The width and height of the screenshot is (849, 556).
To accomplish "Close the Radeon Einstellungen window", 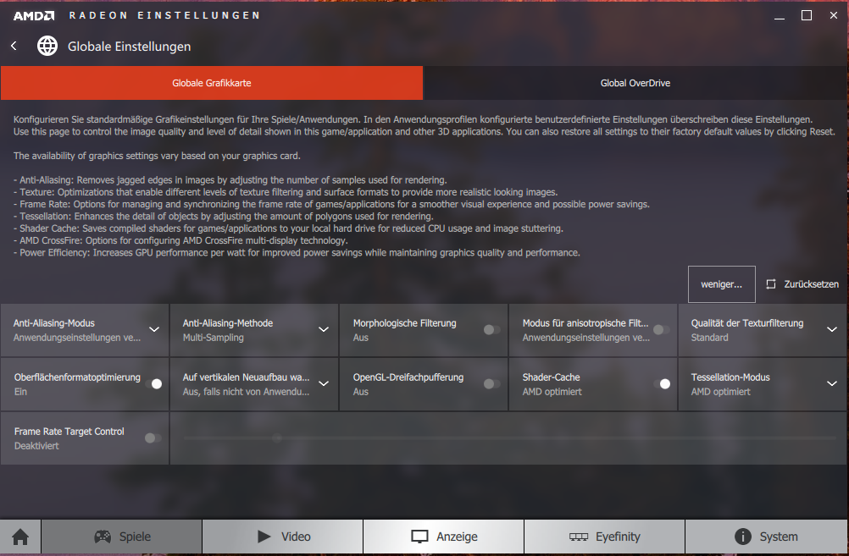I will (834, 16).
